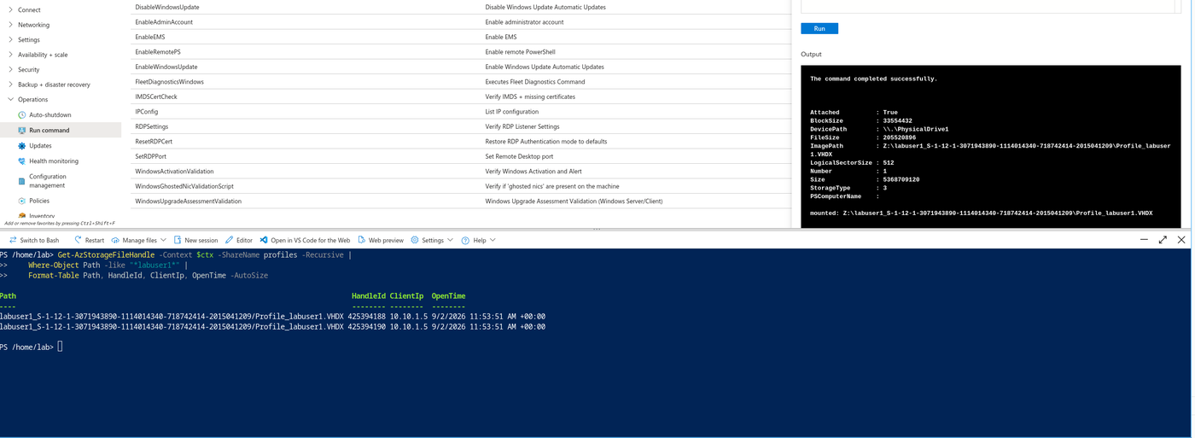
Task: Click the Output label
Action: (x=811, y=54)
